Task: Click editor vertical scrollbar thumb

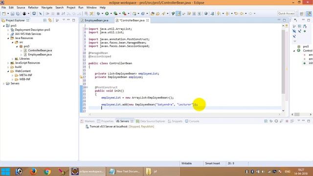Action: click(x=283, y=62)
